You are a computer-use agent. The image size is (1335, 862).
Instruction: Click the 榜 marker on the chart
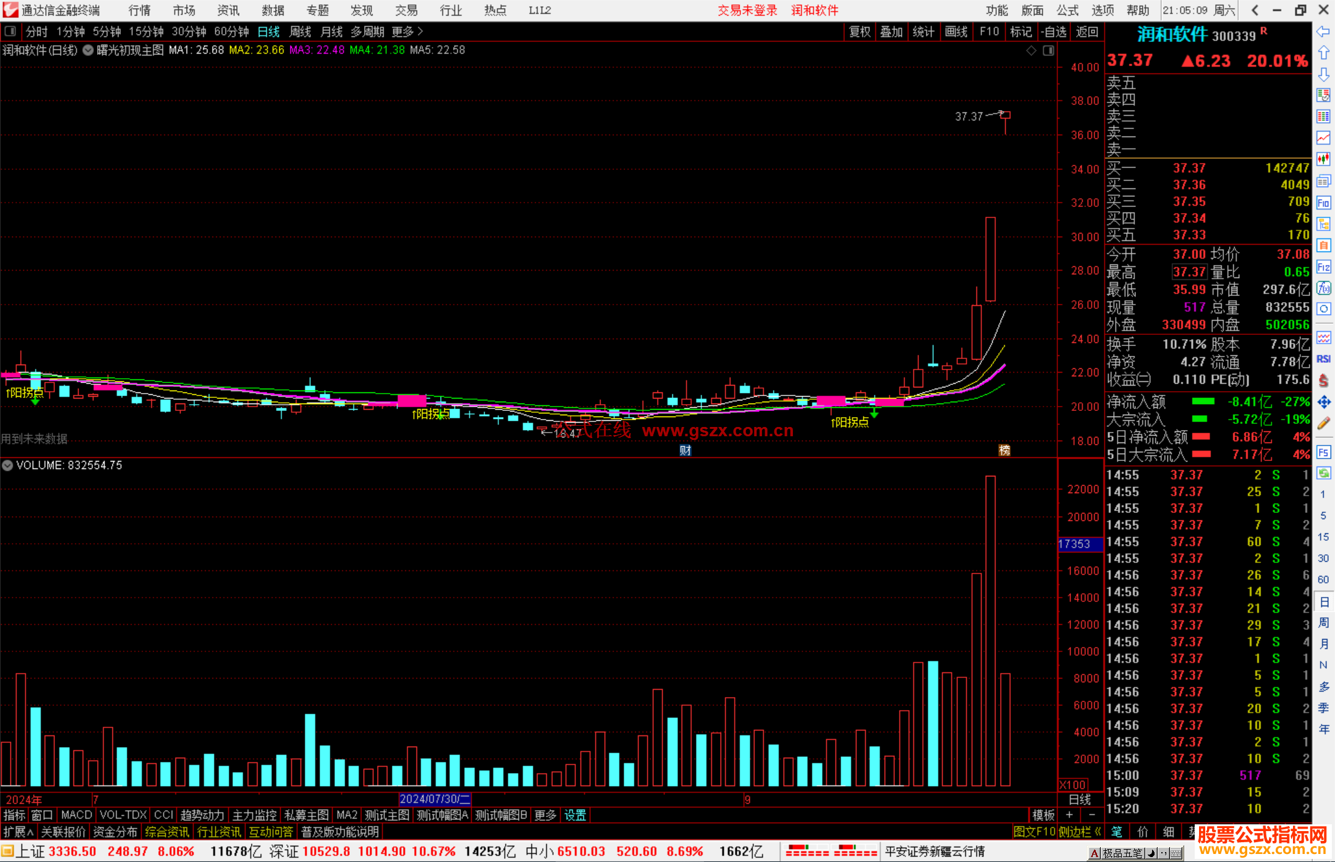click(1005, 450)
